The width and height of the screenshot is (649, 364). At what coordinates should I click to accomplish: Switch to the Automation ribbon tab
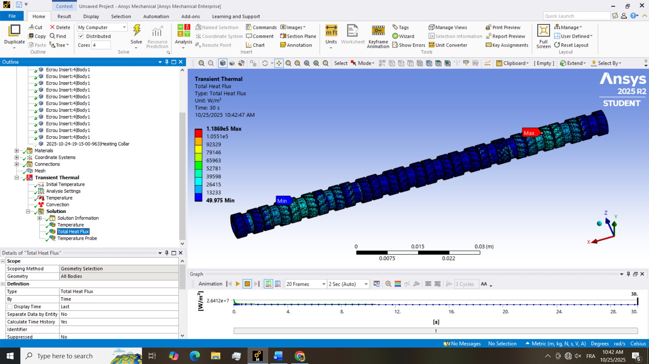[156, 16]
